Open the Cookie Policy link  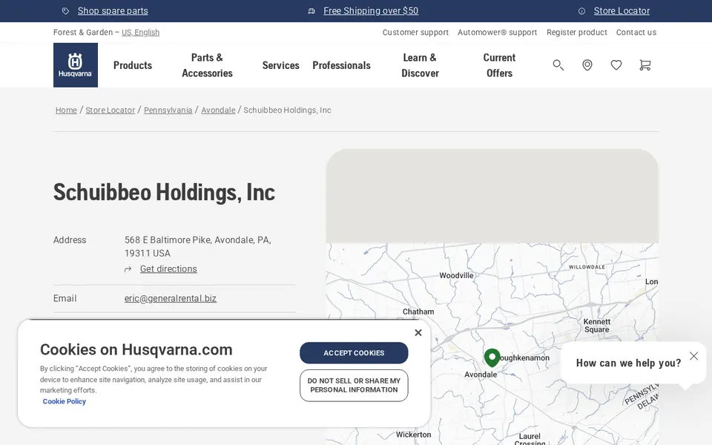click(64, 401)
